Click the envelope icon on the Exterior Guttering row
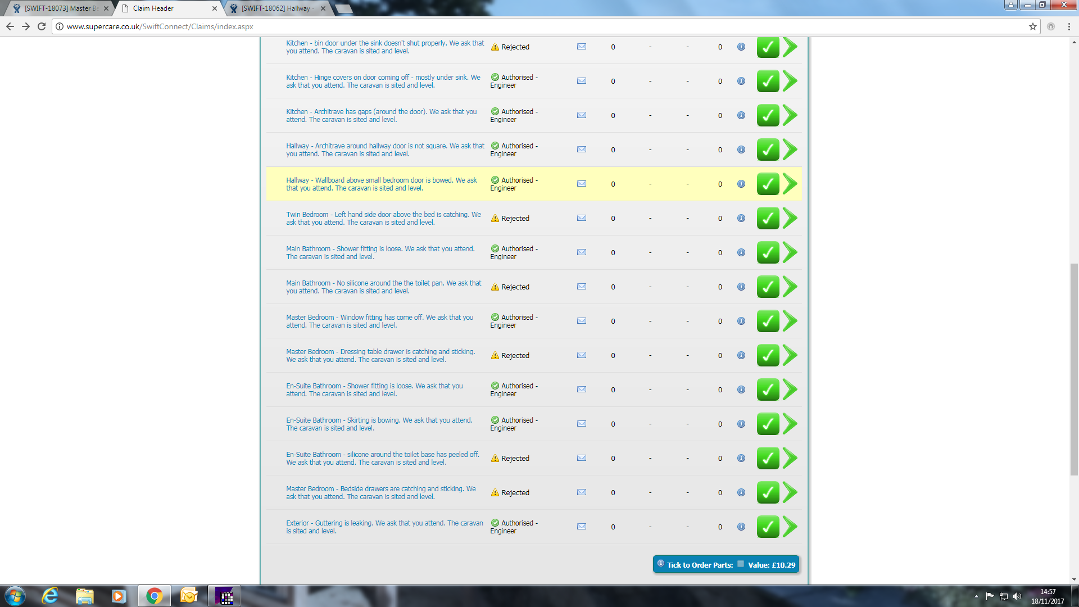This screenshot has width=1079, height=607. [x=582, y=527]
